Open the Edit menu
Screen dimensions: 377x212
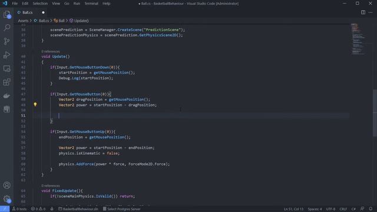pyautogui.click(x=25, y=4)
